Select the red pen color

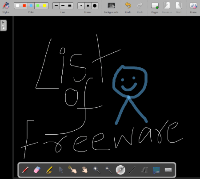(24, 6)
